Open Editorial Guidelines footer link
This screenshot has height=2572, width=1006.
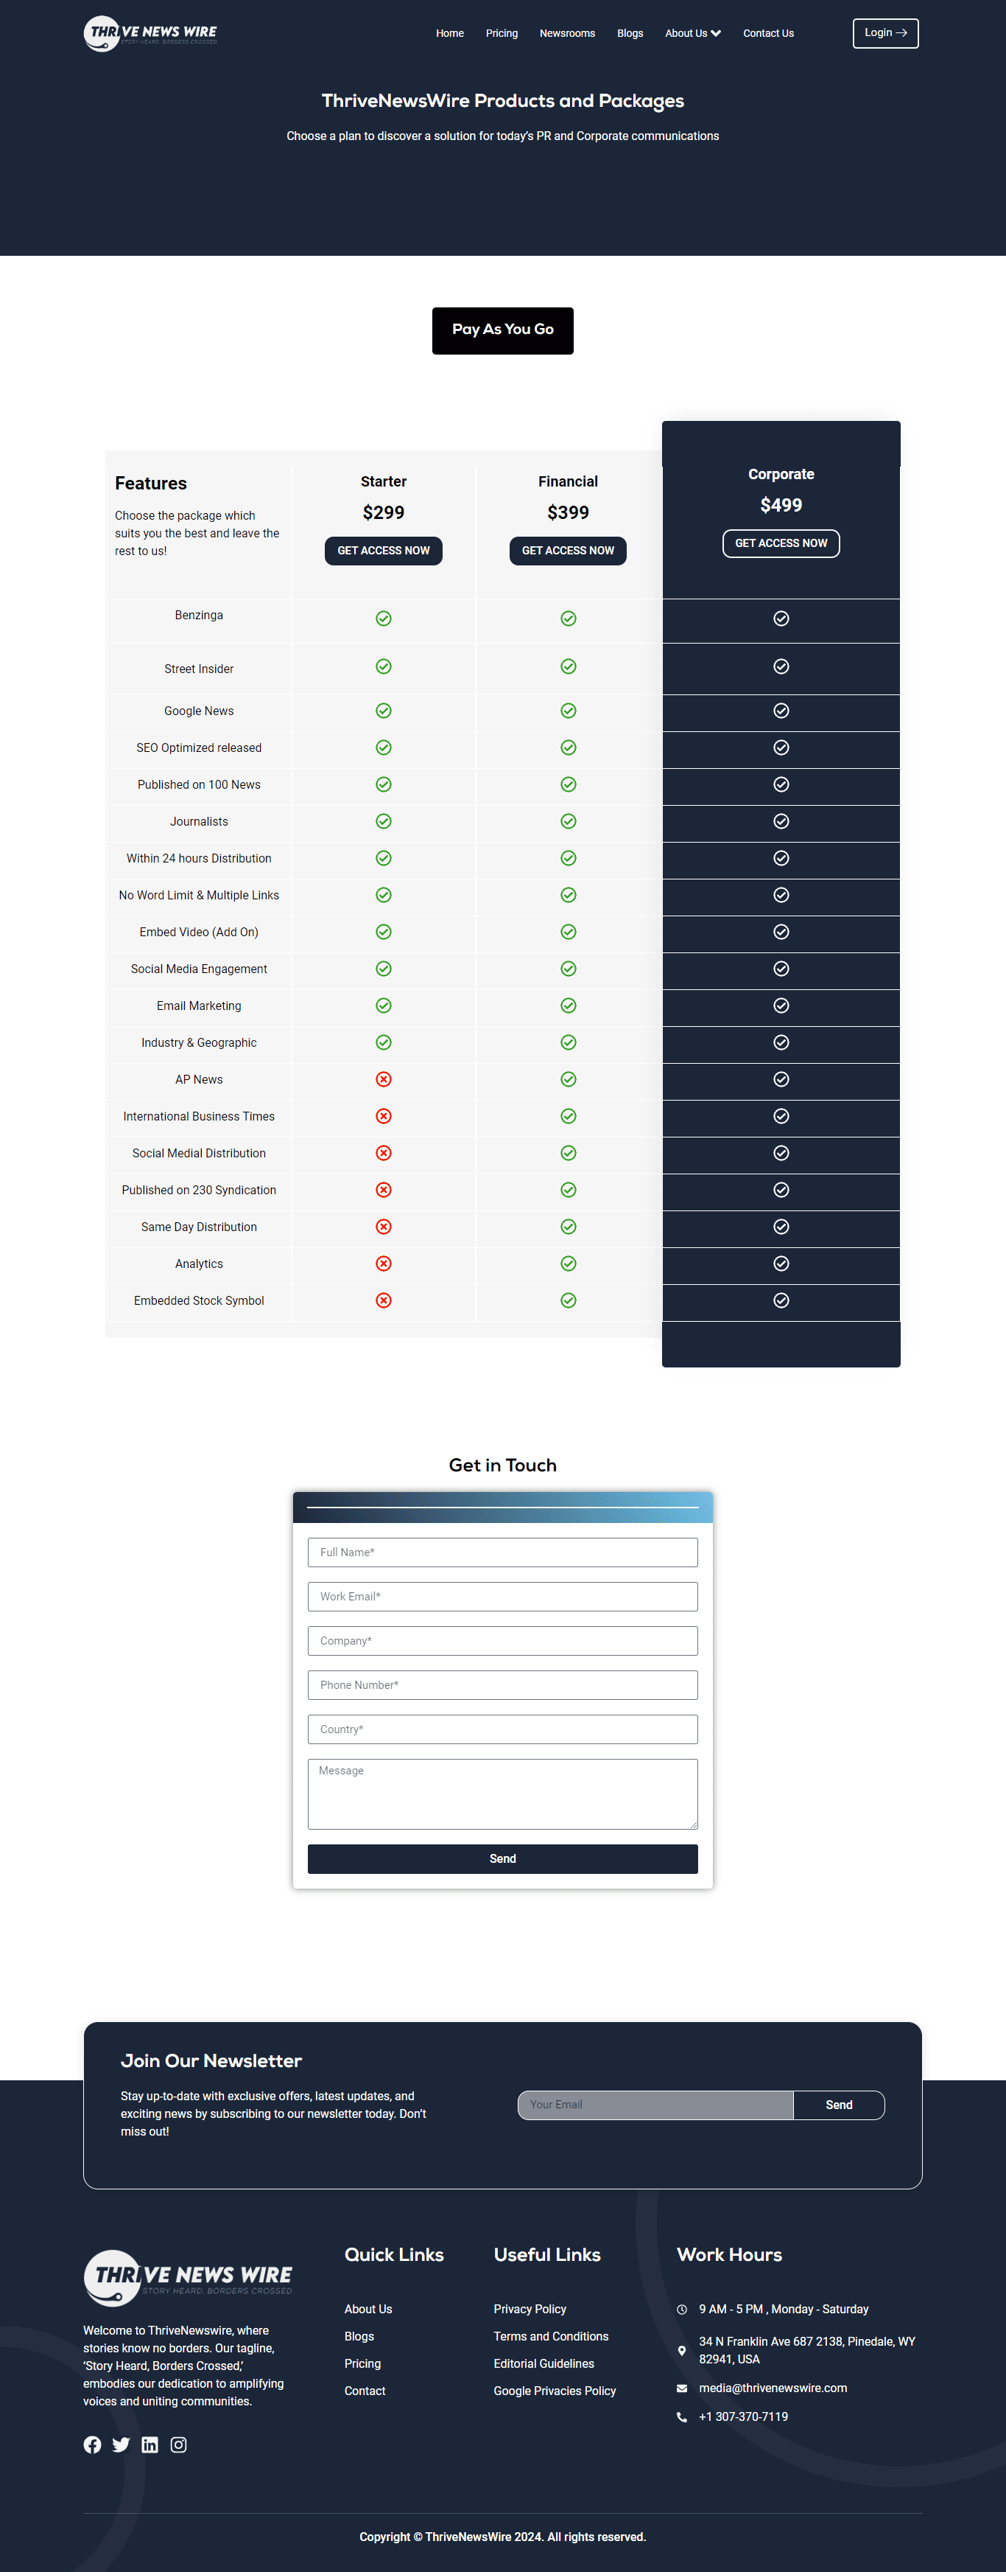(544, 2363)
